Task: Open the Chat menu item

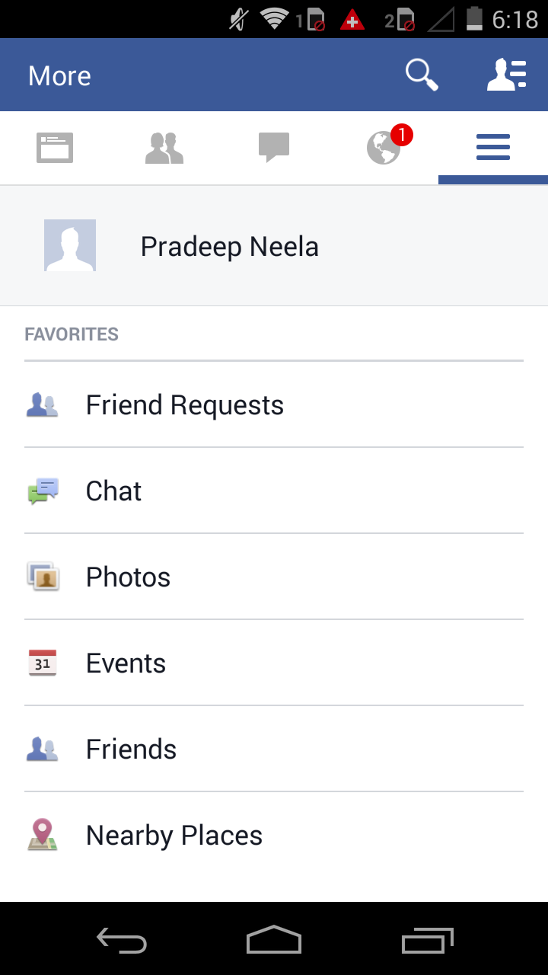Action: point(114,491)
